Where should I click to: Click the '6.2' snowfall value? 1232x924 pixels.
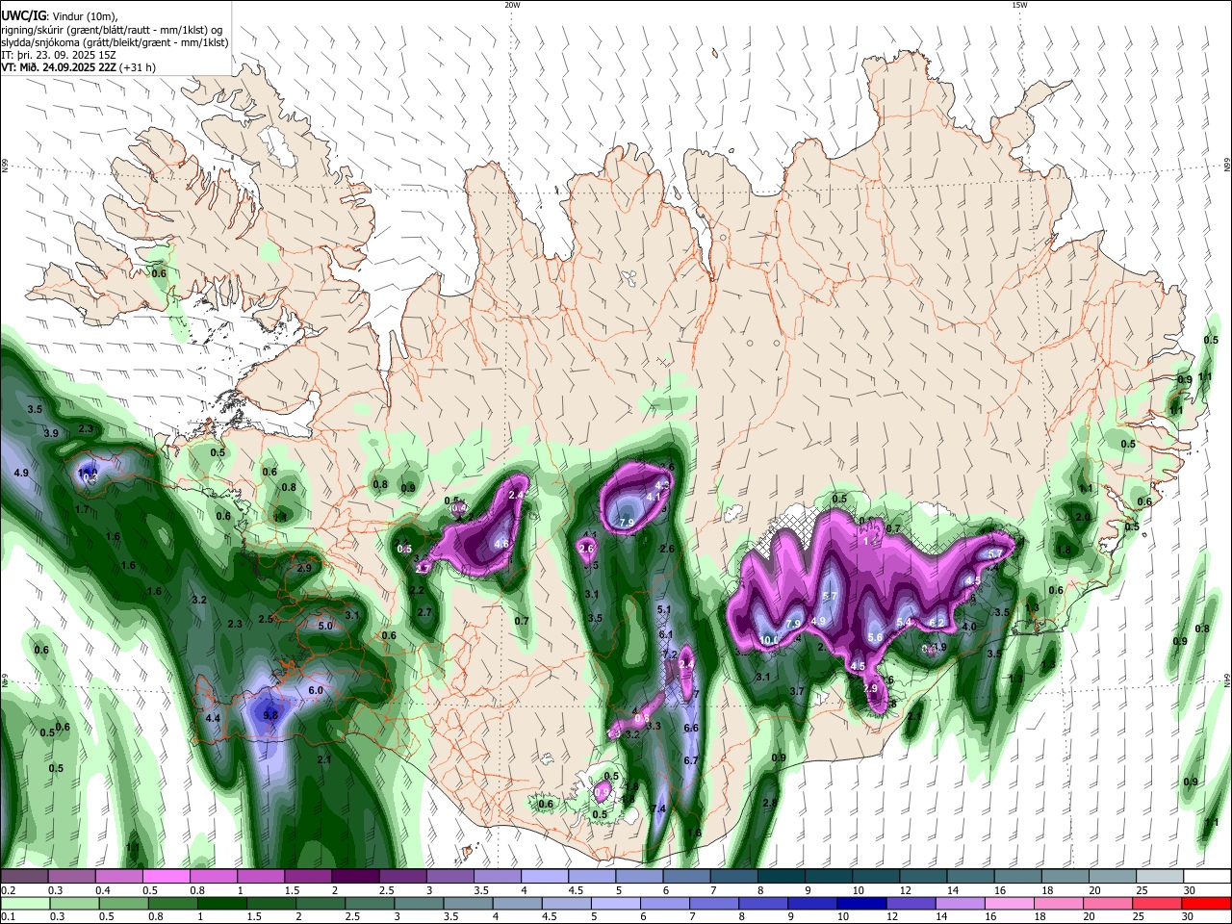937,622
